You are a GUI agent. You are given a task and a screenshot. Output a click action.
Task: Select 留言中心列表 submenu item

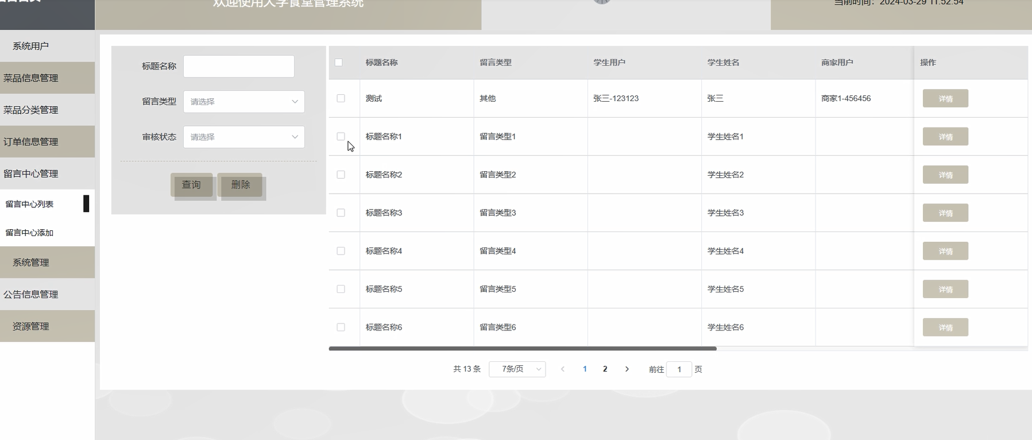[x=47, y=204]
